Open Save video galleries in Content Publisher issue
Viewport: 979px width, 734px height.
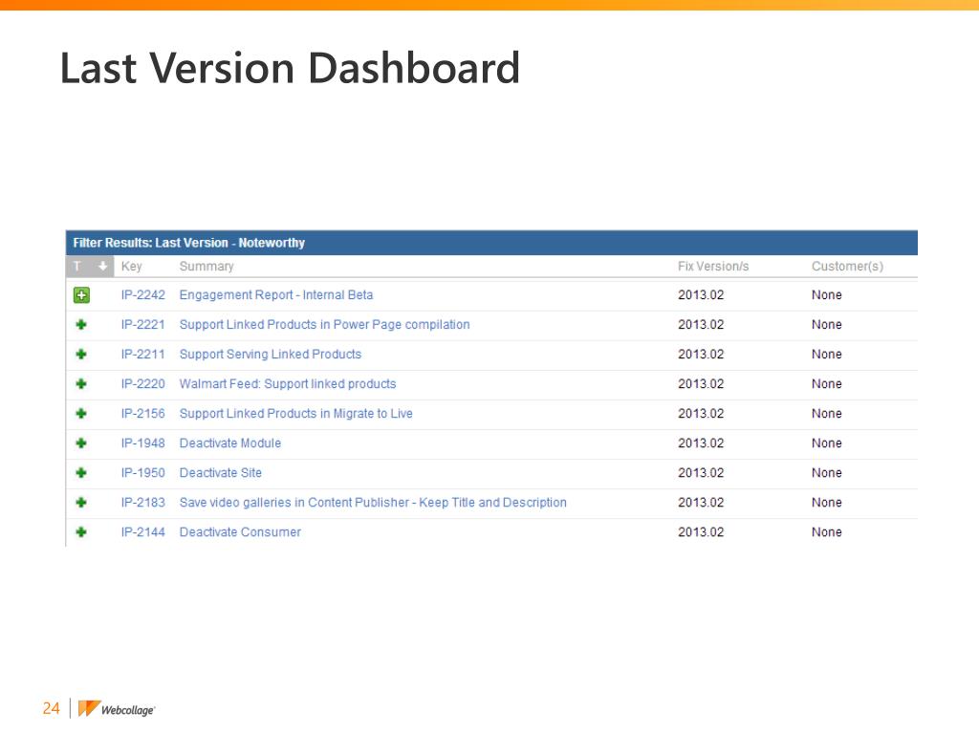coord(373,503)
